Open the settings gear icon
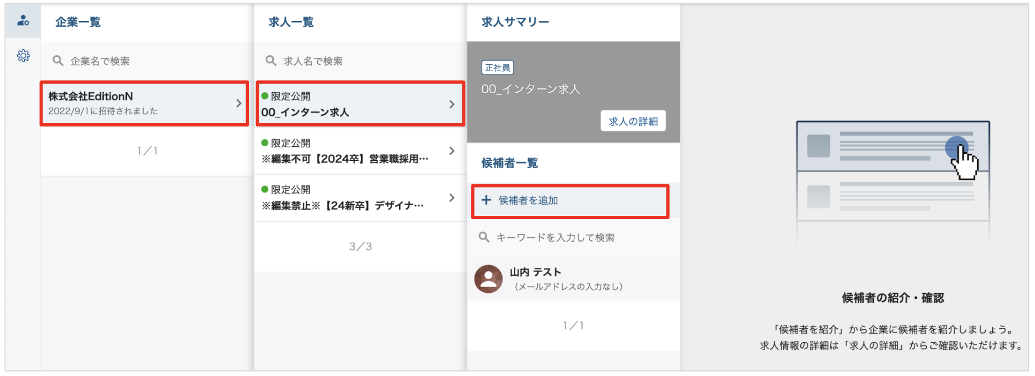 pyautogui.click(x=23, y=56)
